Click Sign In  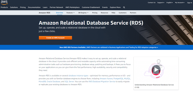(190, 3)
